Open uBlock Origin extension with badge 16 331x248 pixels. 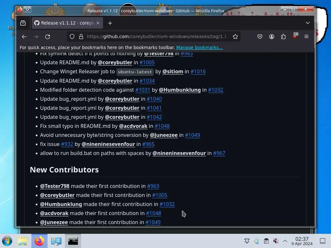coord(295,36)
